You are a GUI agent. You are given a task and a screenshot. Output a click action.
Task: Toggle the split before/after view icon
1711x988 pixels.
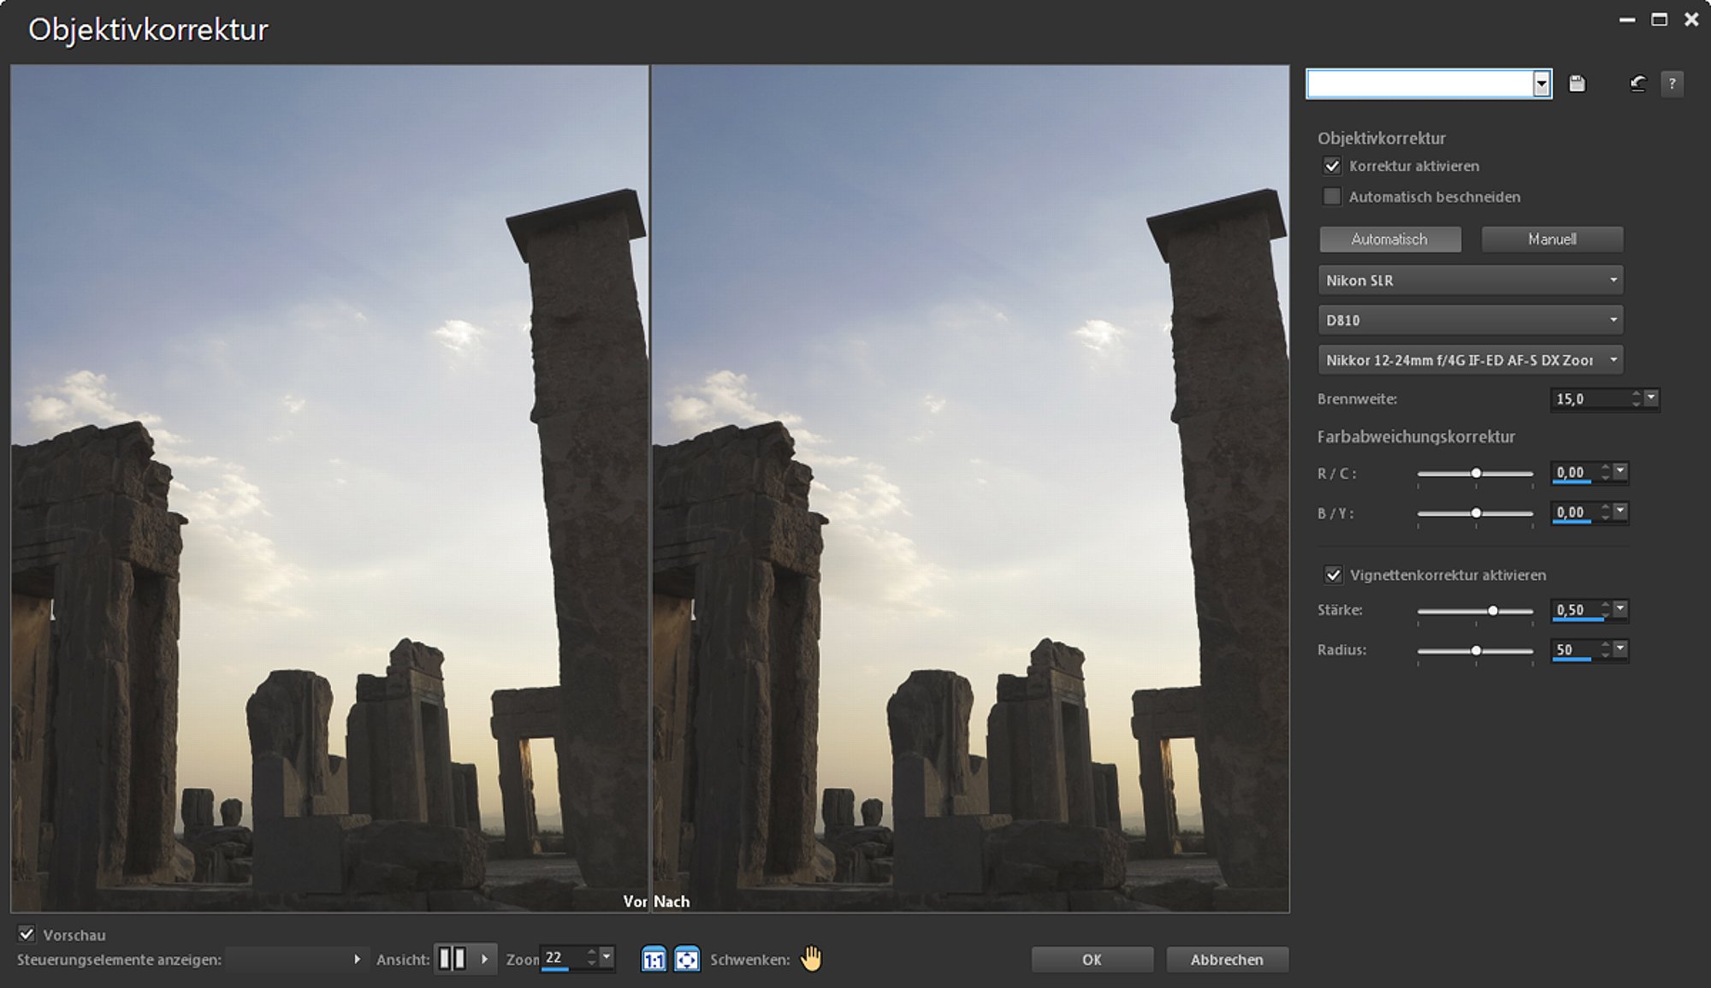[x=453, y=959]
